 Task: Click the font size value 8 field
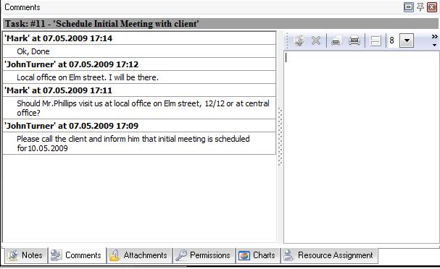click(393, 41)
